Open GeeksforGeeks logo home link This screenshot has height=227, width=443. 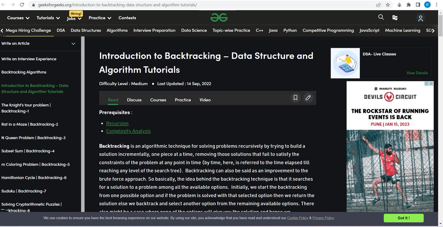tap(219, 17)
